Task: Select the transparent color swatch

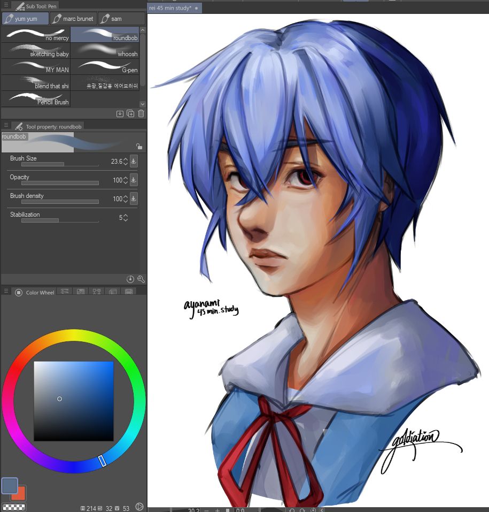Action: tap(14, 507)
